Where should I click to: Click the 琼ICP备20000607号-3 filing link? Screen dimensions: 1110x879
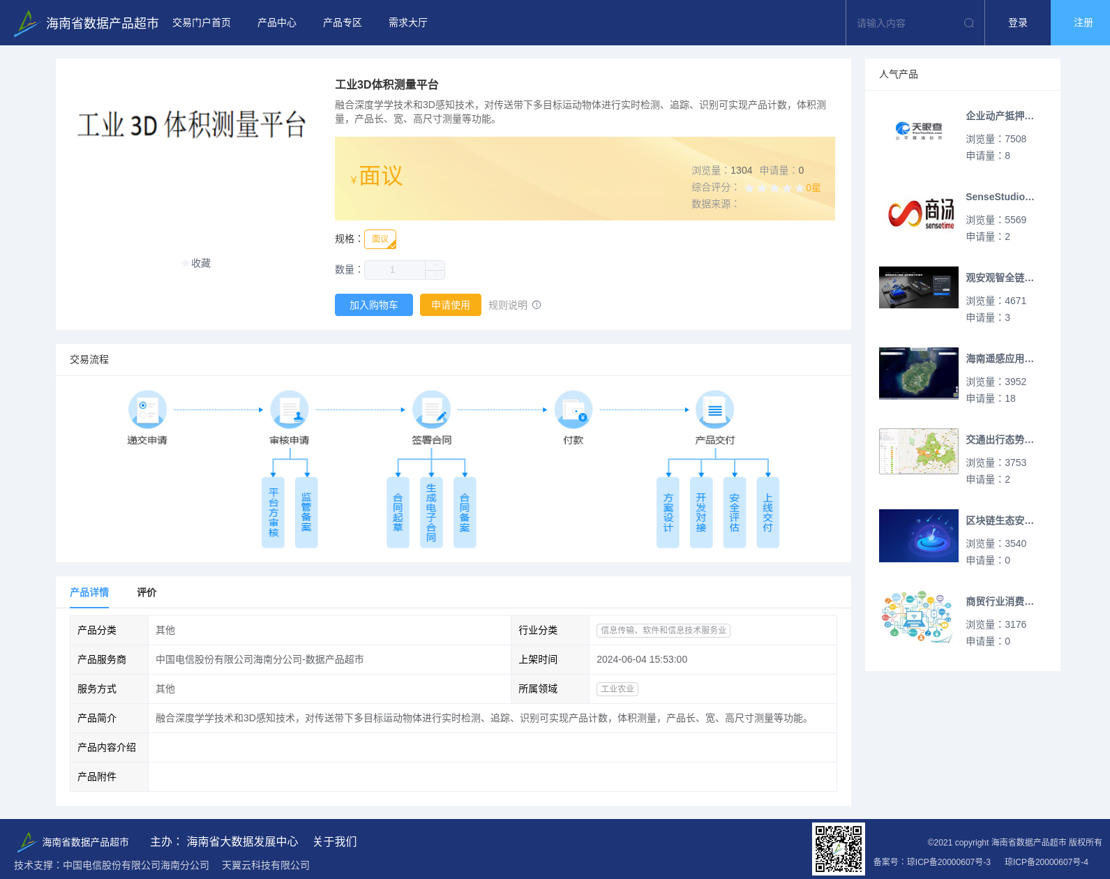(x=949, y=862)
